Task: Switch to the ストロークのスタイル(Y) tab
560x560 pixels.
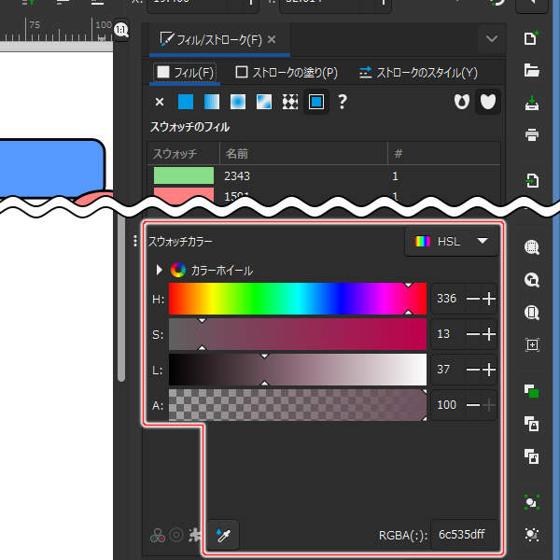Action: click(418, 73)
